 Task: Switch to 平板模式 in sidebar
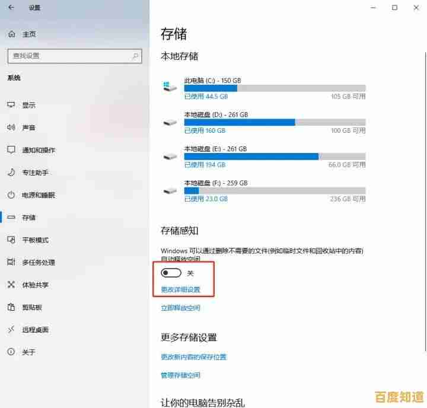click(x=35, y=240)
